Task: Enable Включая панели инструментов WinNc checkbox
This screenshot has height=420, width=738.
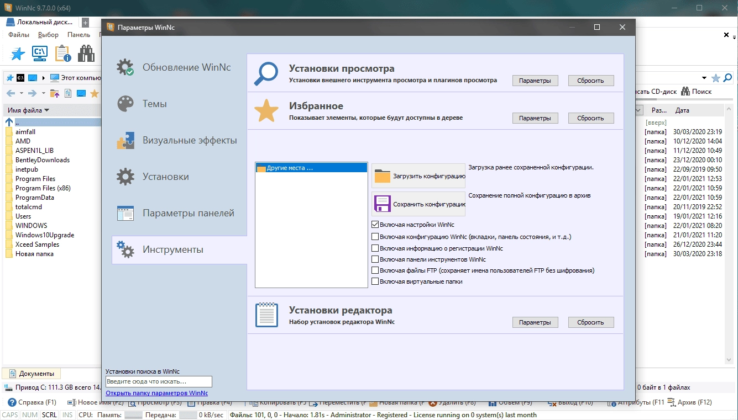Action: 375,259
